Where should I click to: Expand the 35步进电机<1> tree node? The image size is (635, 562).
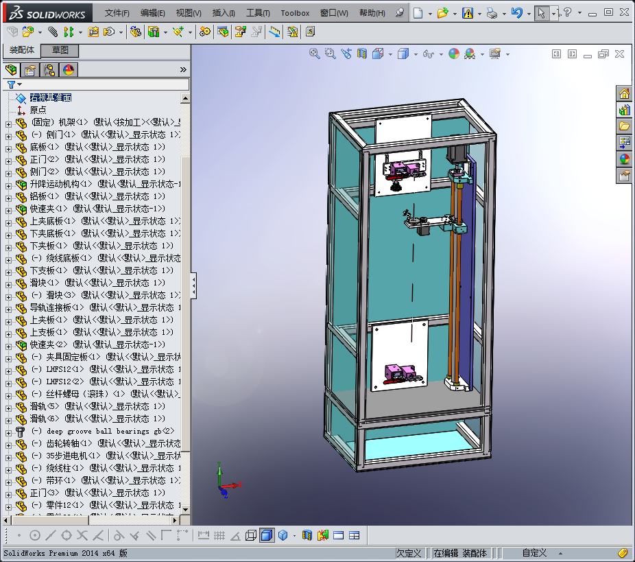[x=8, y=458]
